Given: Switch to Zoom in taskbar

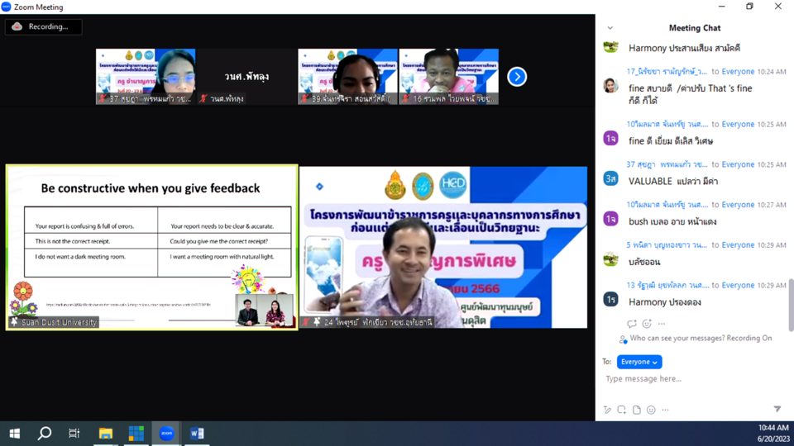Looking at the screenshot, I should 166,434.
